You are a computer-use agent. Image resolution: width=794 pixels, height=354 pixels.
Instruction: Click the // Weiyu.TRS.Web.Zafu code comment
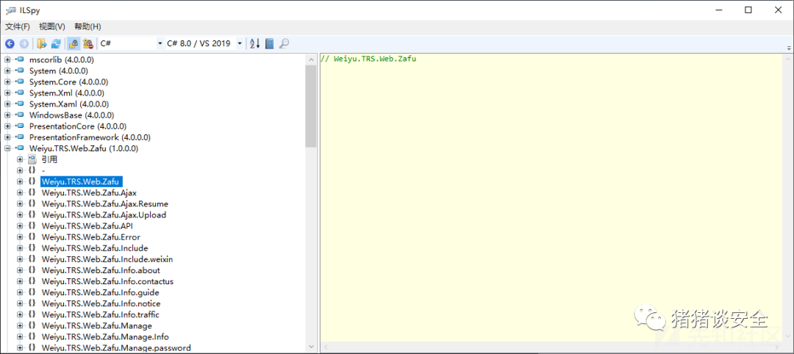point(368,59)
